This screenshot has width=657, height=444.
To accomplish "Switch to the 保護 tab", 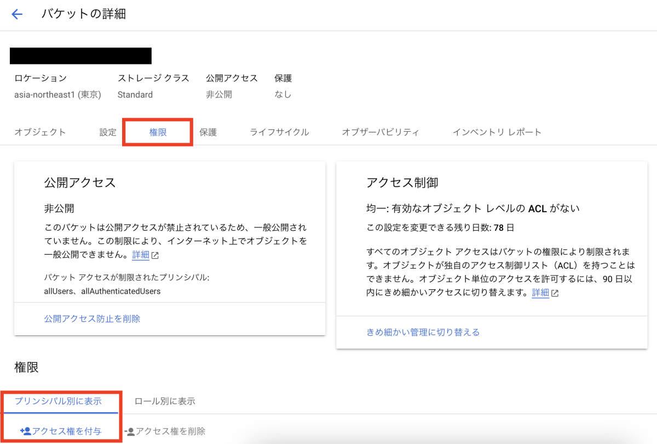I will coord(208,132).
